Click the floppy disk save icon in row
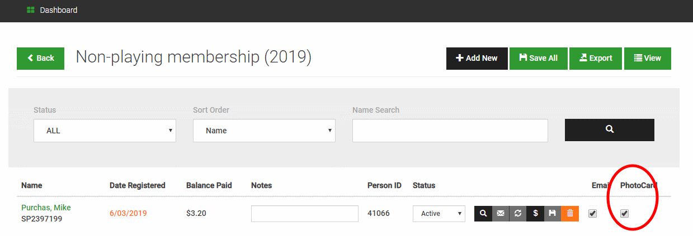The image size is (693, 236). (x=553, y=214)
